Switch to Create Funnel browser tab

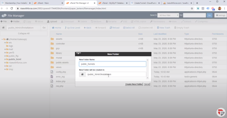point(144,3)
